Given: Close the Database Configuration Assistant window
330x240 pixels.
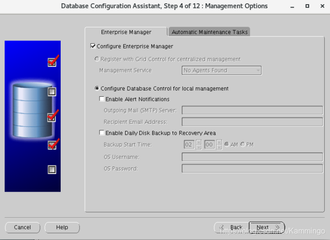Looking at the screenshot, I should 322,6.
